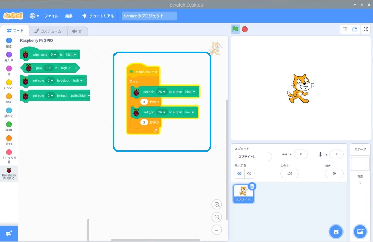Add a new sprite with the cat button
373x242 pixels.
[335, 231]
